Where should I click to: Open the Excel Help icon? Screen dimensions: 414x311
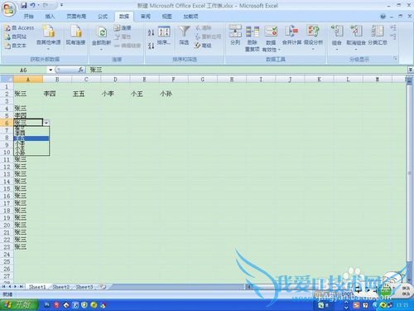click(383, 17)
